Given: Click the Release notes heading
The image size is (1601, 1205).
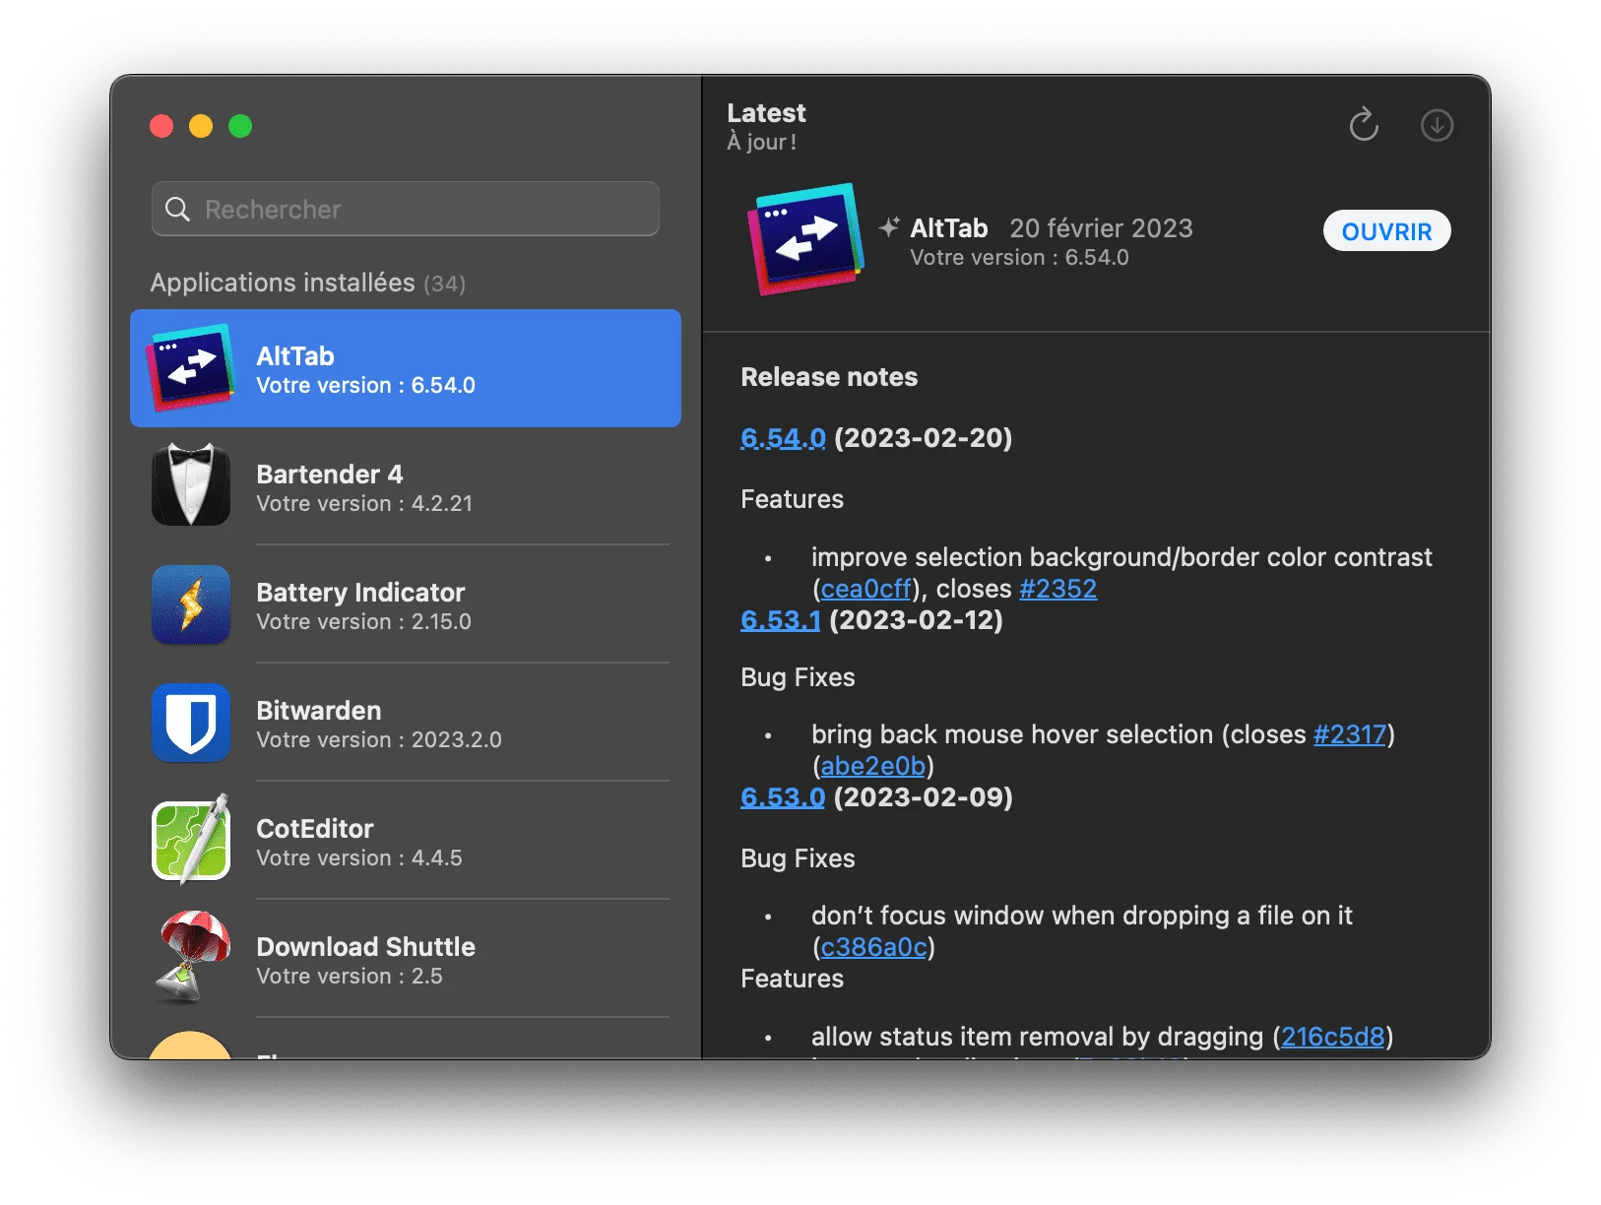Looking at the screenshot, I should click(x=829, y=377).
